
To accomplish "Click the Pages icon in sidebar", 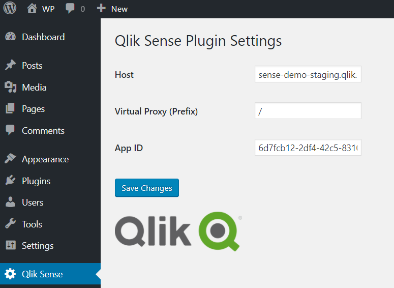I will click(x=10, y=108).
